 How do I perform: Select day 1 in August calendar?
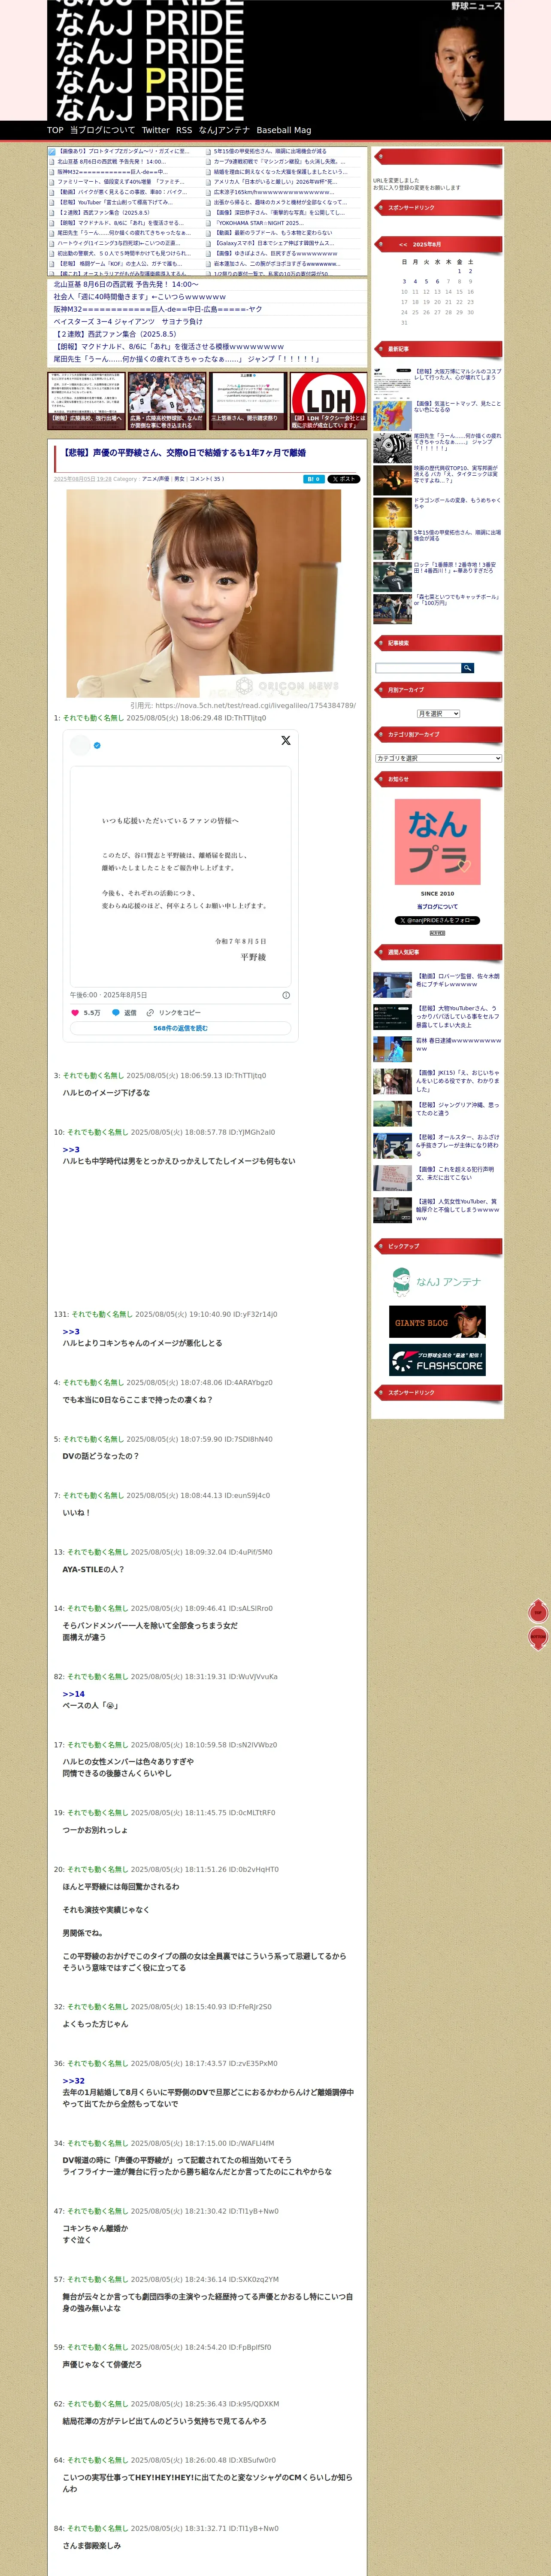[460, 271]
